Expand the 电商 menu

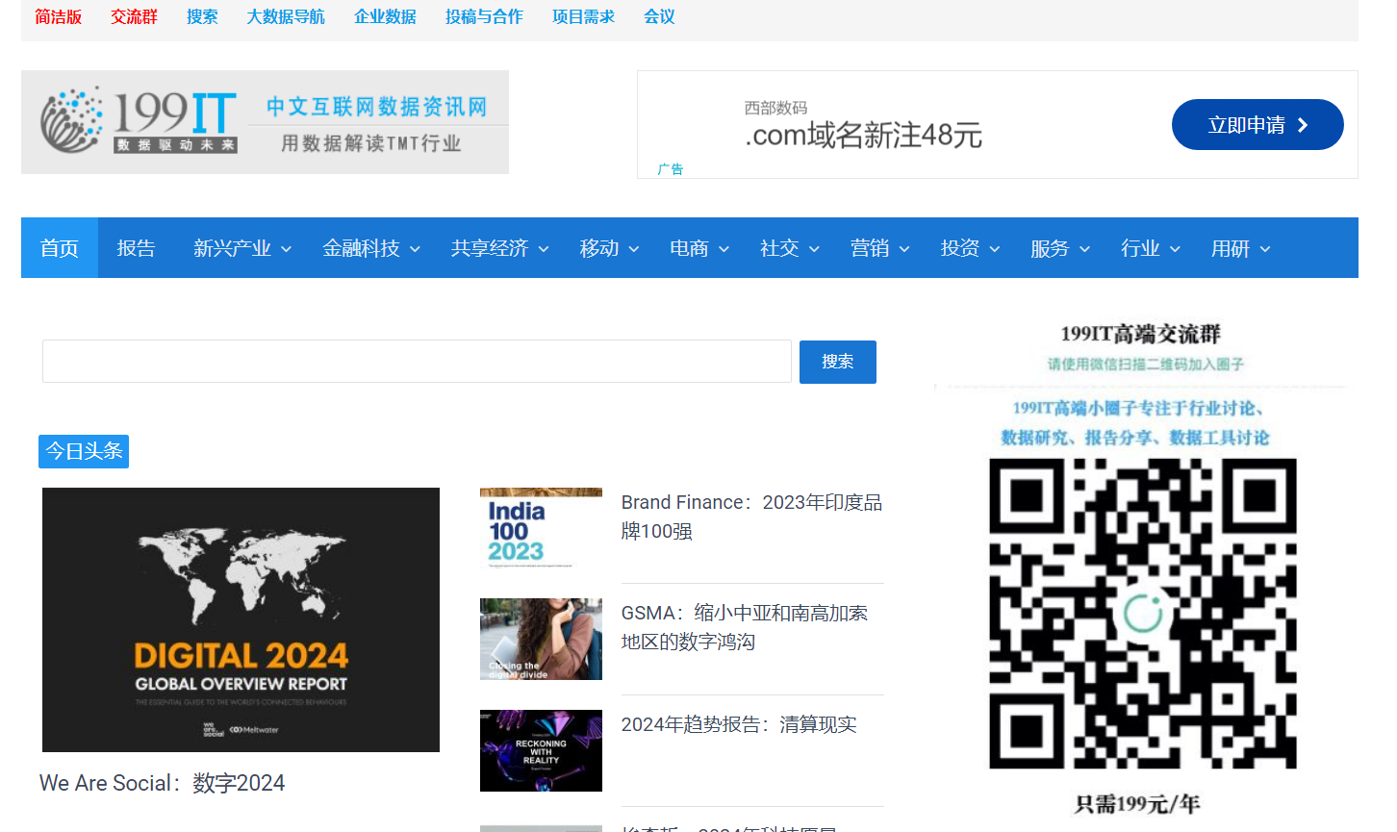(699, 248)
